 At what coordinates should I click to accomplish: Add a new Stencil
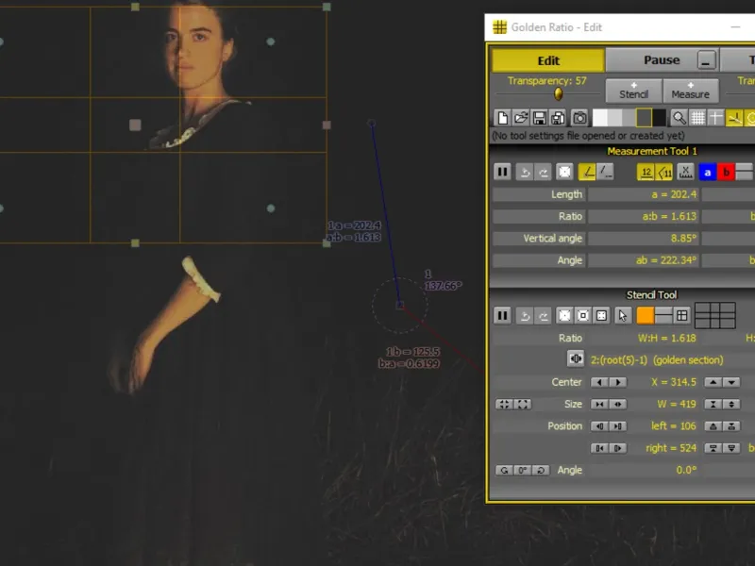click(x=633, y=91)
